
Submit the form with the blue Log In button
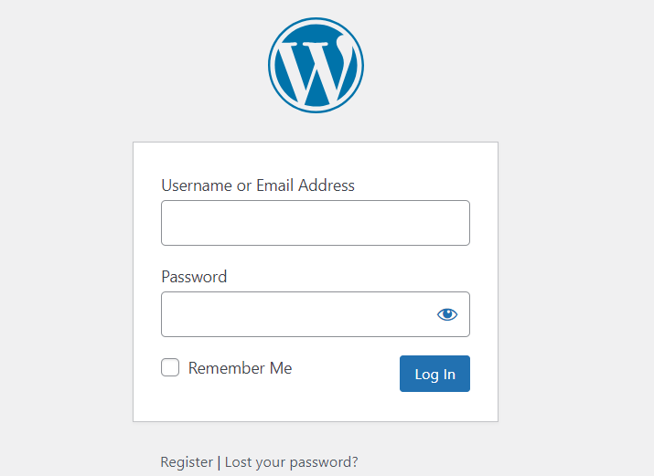point(434,374)
